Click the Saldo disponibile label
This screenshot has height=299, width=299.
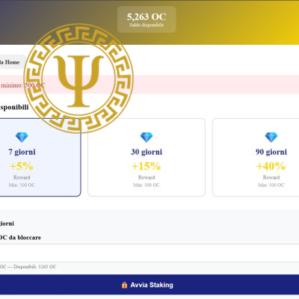(x=147, y=25)
